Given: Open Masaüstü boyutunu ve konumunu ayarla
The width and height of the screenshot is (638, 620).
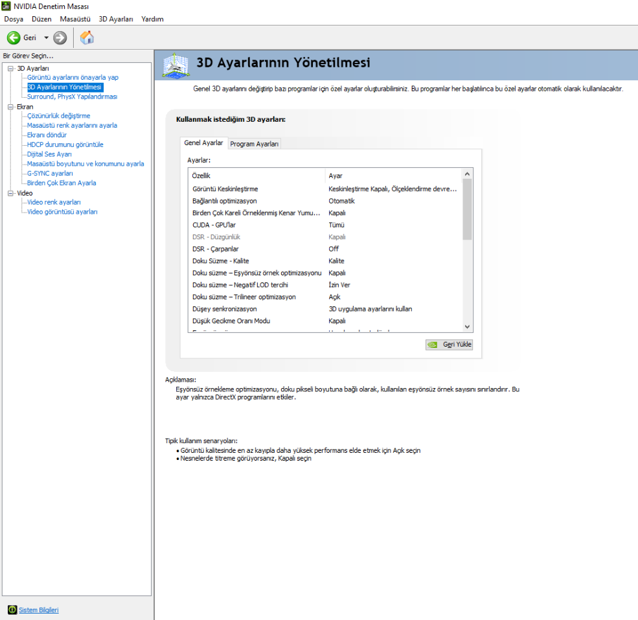Looking at the screenshot, I should tap(85, 164).
